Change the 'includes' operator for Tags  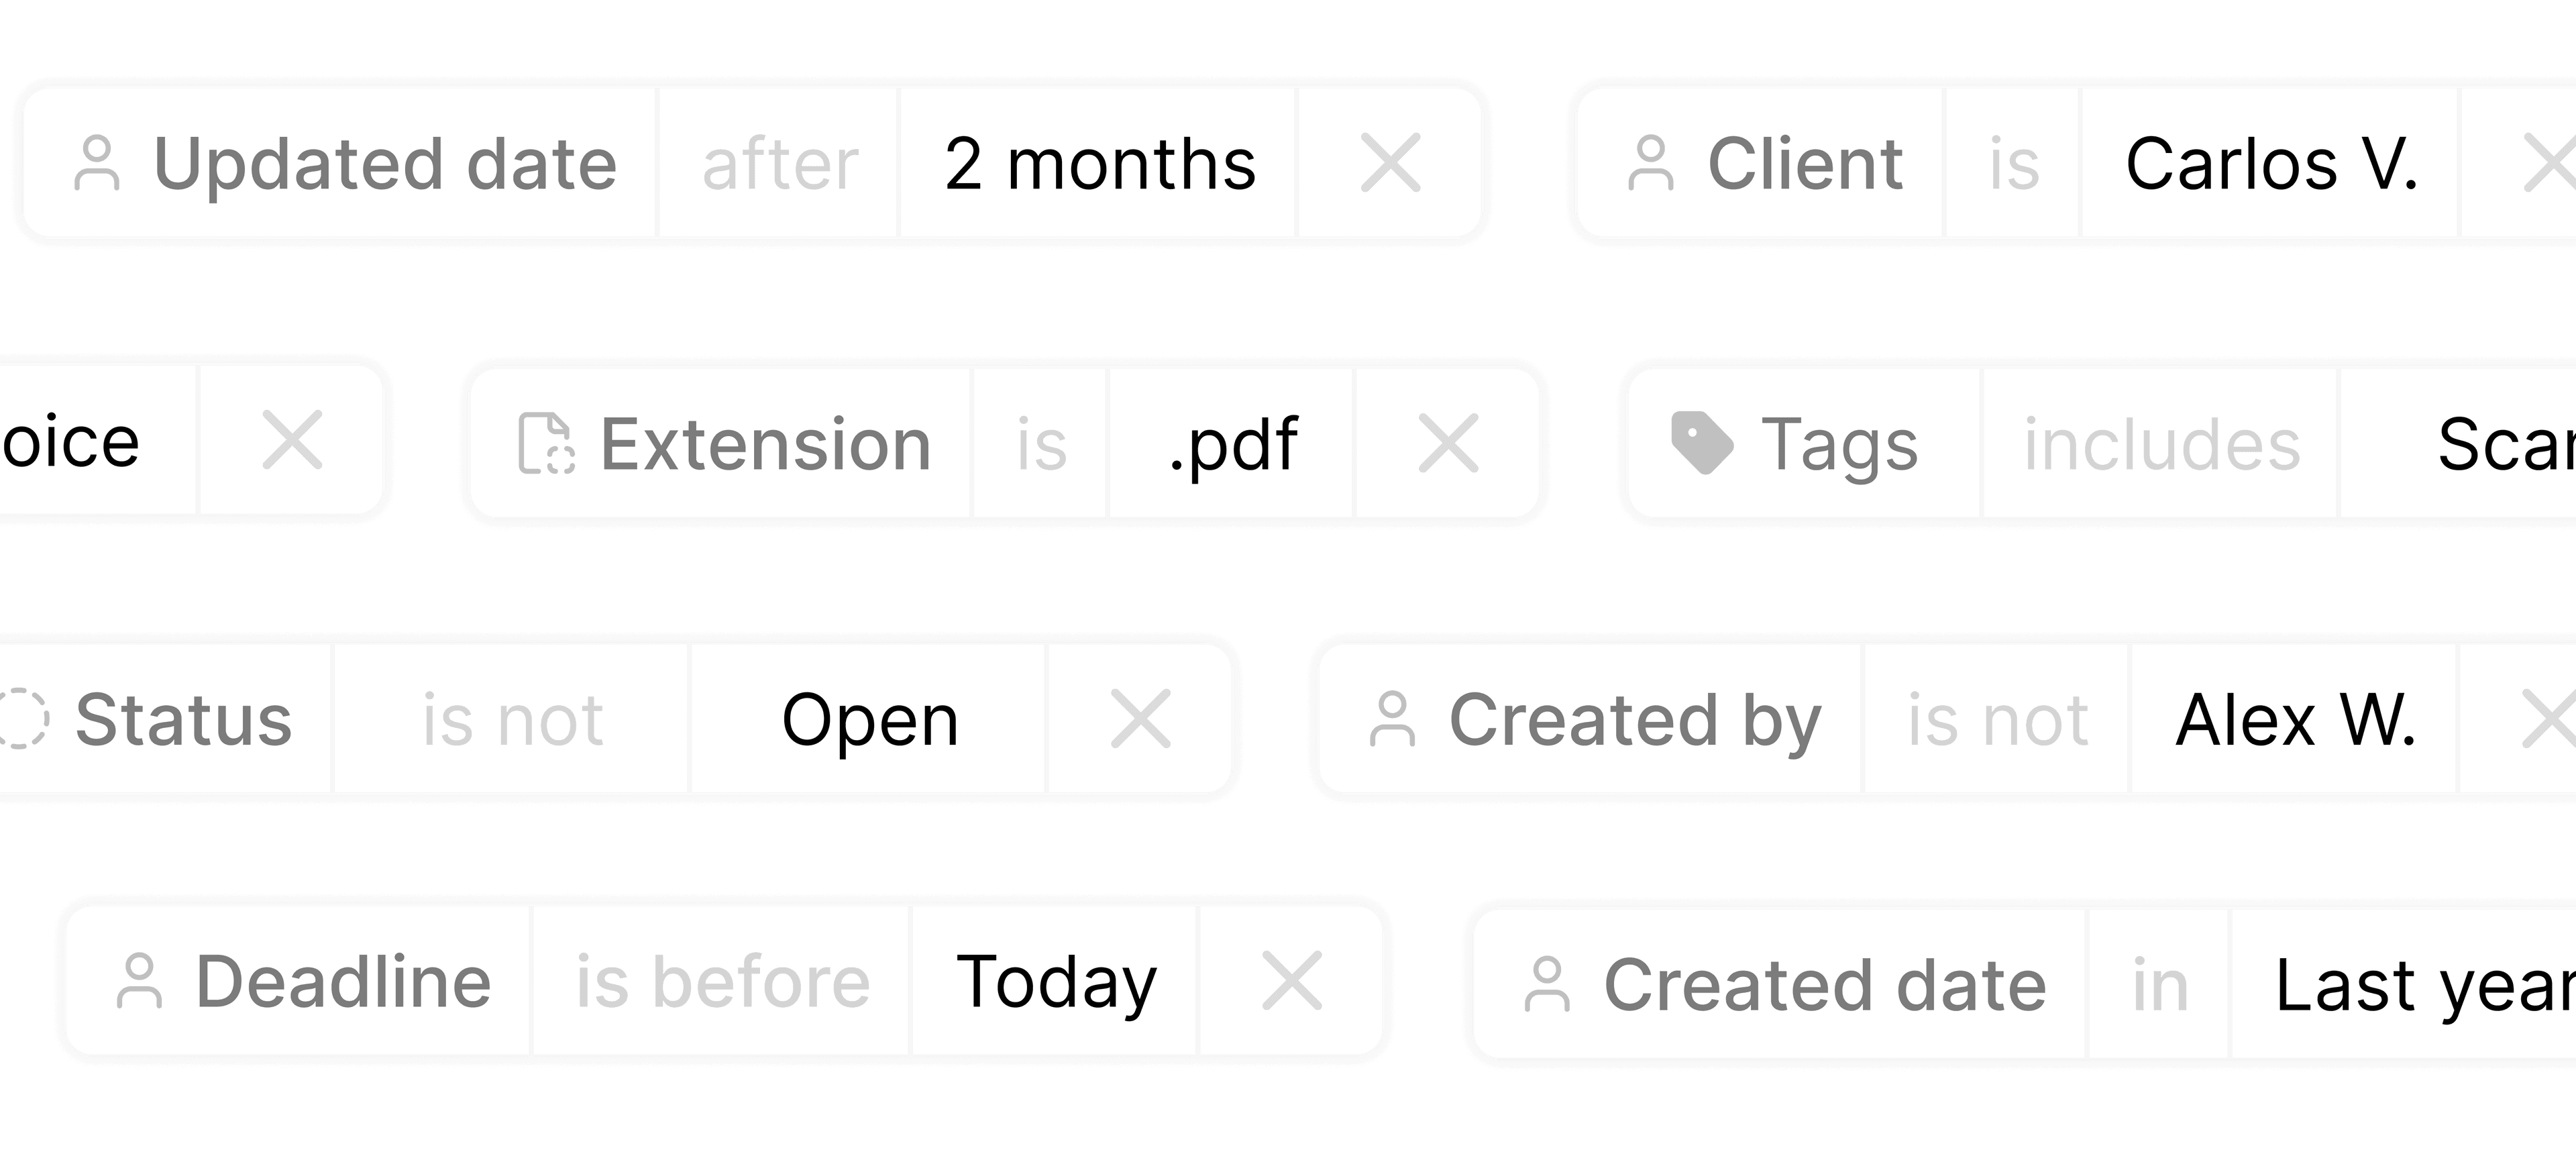[2162, 444]
